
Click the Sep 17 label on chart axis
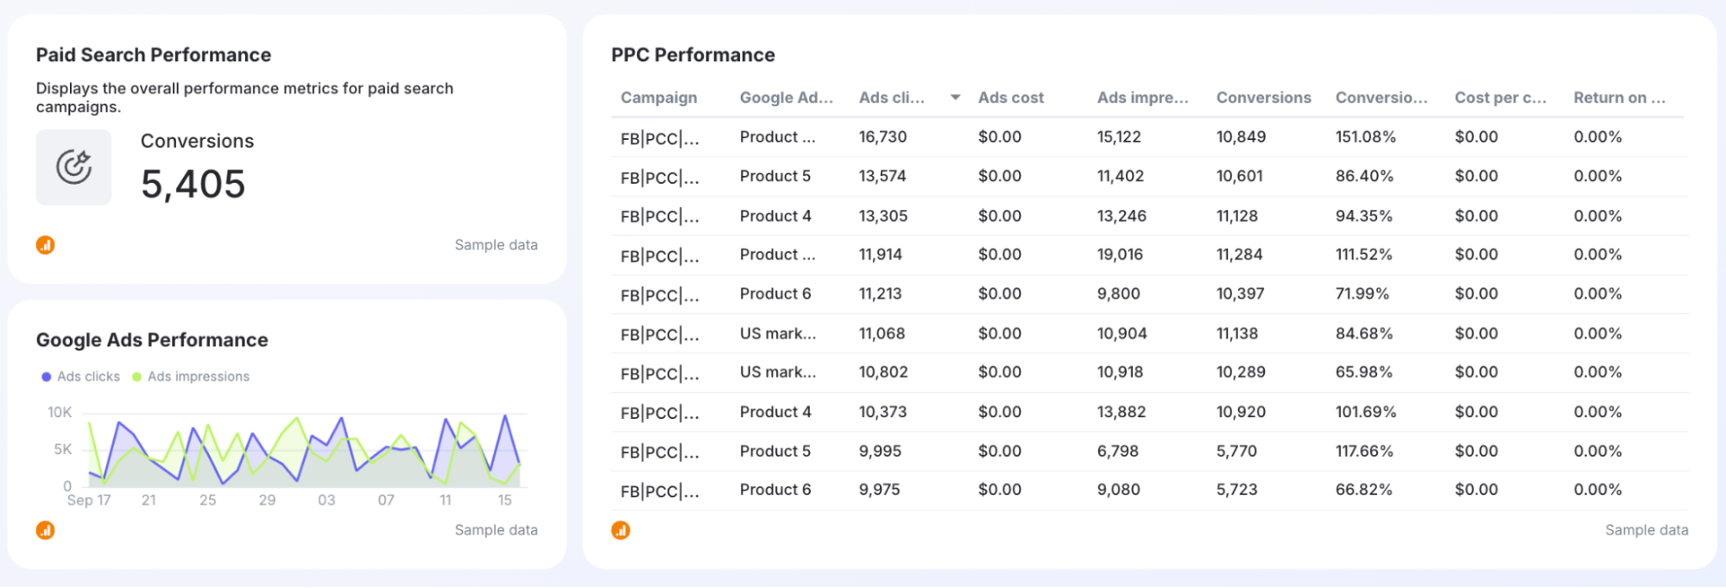point(89,500)
